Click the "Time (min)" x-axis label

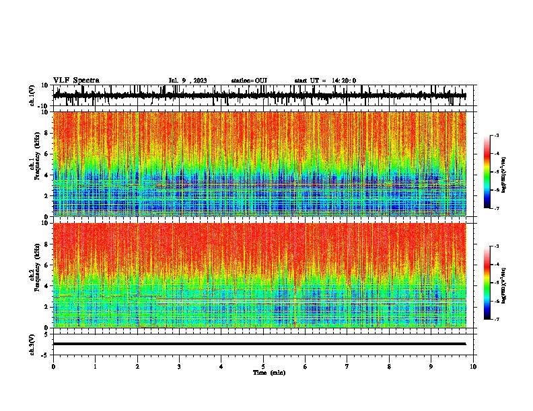(269, 373)
